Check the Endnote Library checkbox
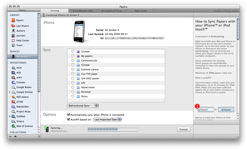This screenshot has height=149, width=247. (73, 69)
